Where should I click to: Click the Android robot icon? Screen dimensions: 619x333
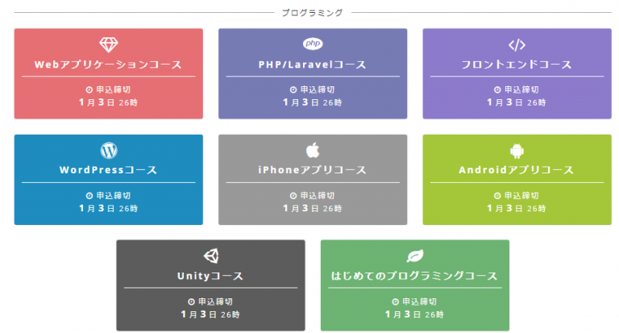point(517,151)
